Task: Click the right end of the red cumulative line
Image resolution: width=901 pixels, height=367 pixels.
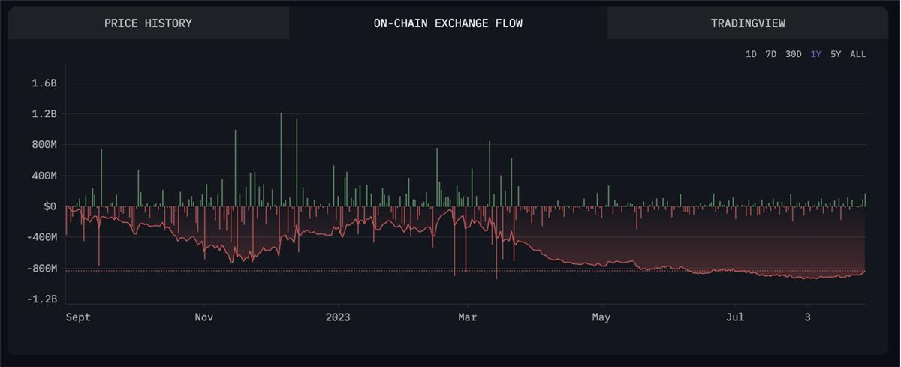Action: click(x=864, y=271)
